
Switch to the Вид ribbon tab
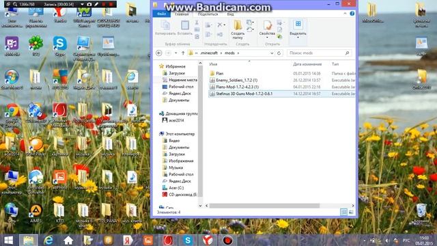click(x=230, y=14)
